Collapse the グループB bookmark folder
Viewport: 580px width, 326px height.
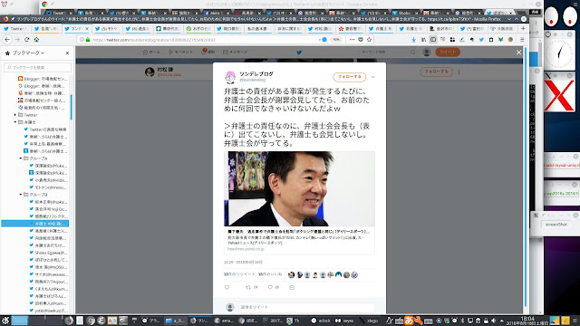tap(21, 195)
